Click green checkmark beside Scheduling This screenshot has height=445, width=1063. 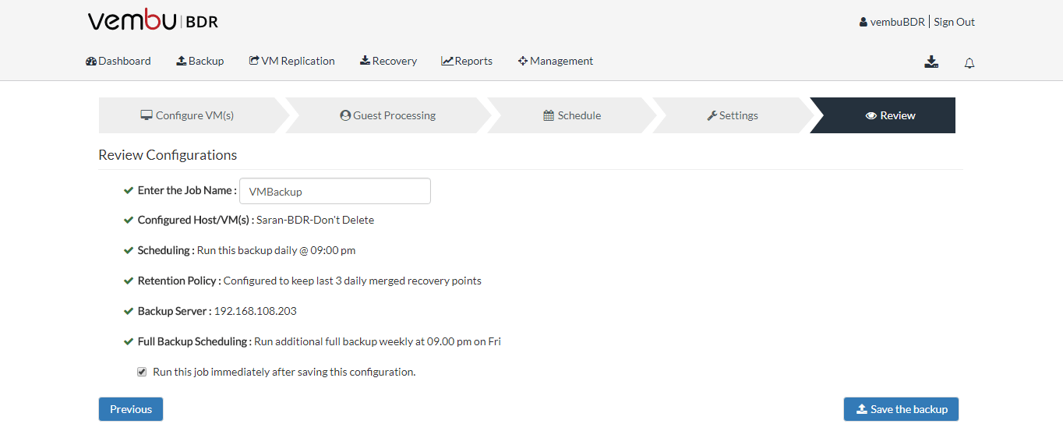pos(129,250)
